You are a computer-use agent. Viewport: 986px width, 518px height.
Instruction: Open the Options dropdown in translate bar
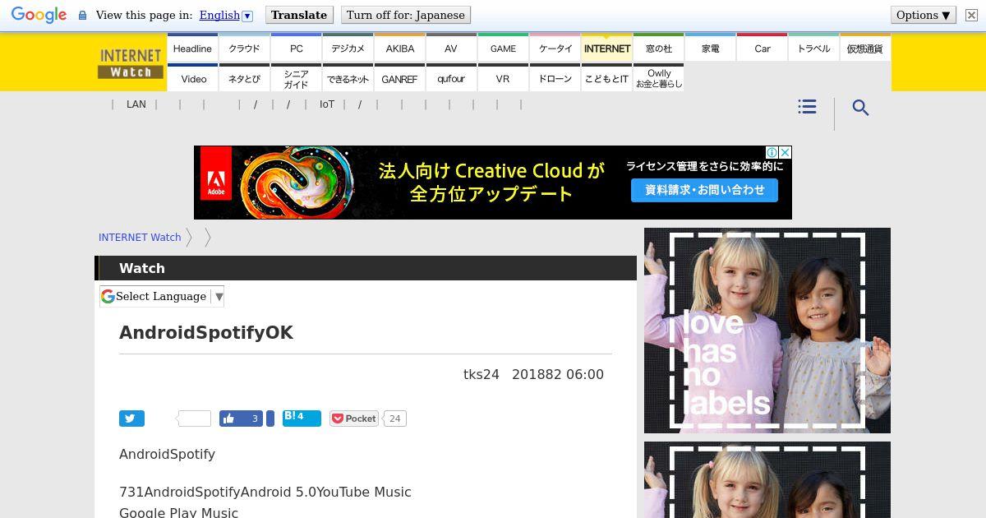coord(924,15)
